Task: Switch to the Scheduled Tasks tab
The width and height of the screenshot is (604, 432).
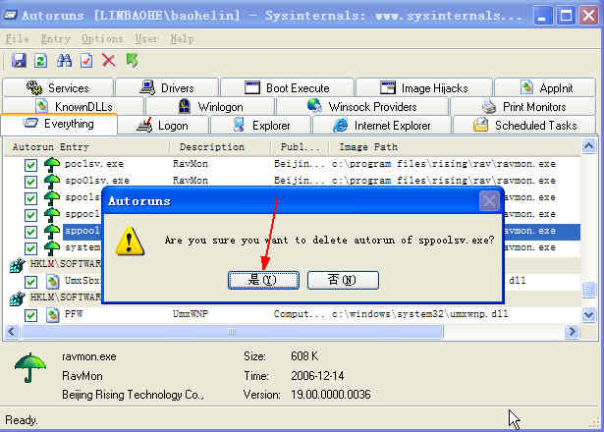Action: (524, 126)
